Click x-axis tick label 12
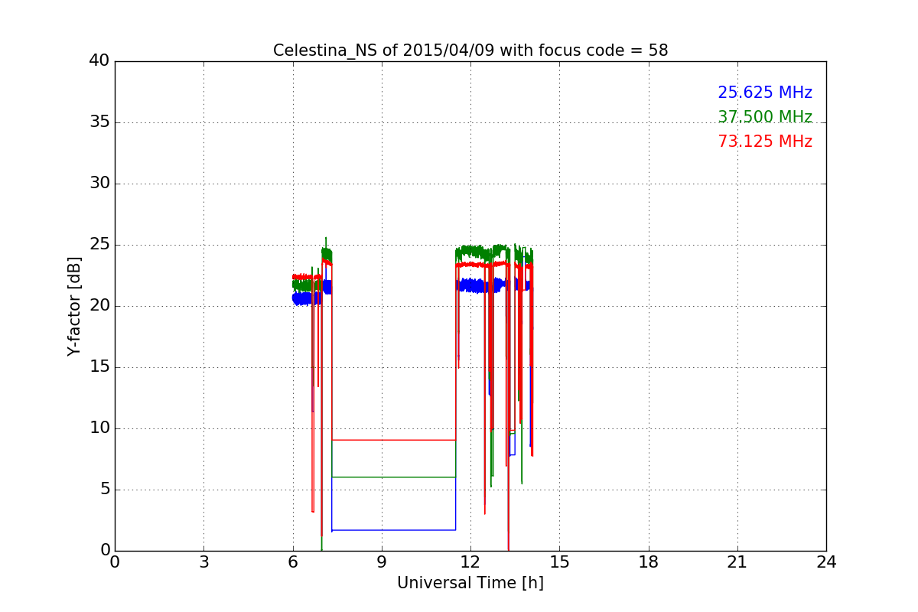Screen dimensions: 918x612 coord(470,562)
